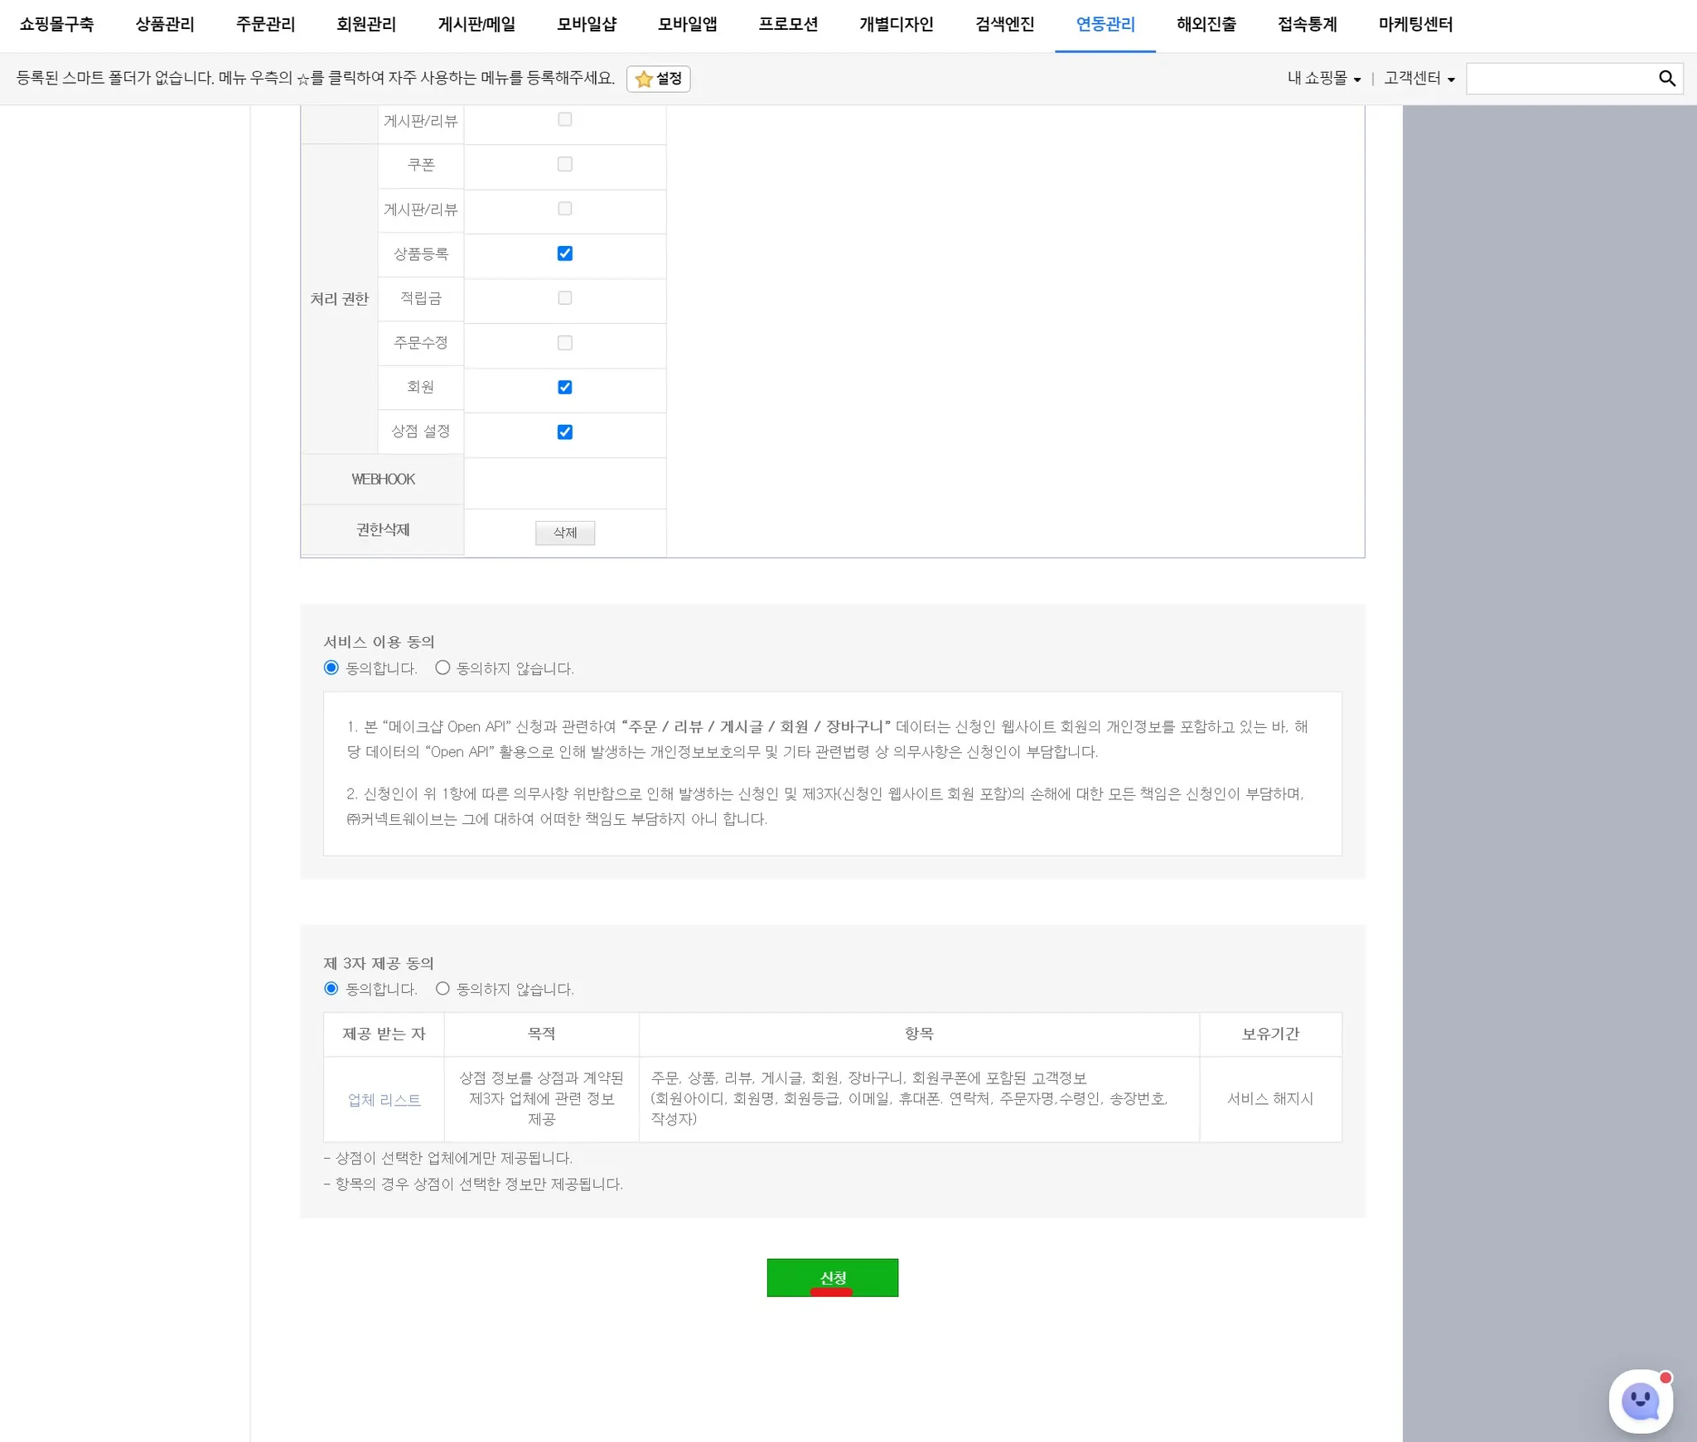
Task: Open the 업체 리스트 link
Action: [384, 1100]
